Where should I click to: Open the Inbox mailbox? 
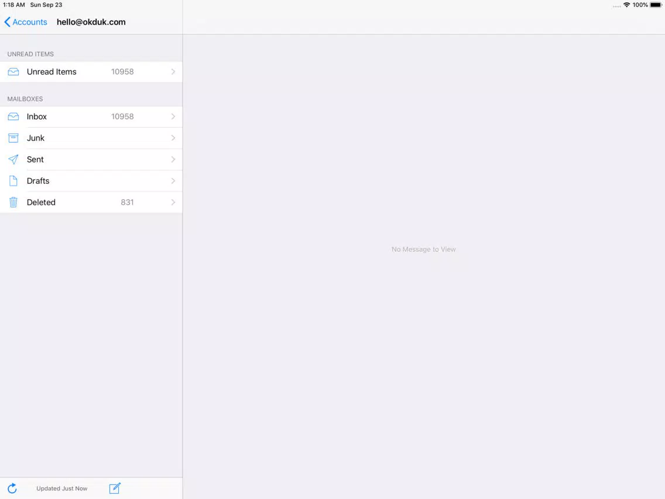91,117
